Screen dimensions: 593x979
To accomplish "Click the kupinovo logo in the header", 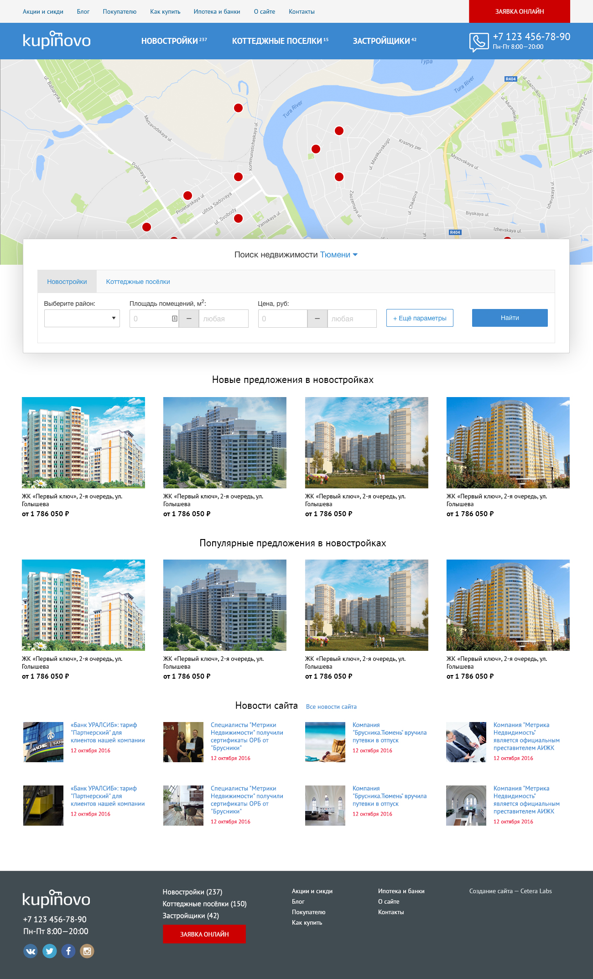I will [57, 40].
